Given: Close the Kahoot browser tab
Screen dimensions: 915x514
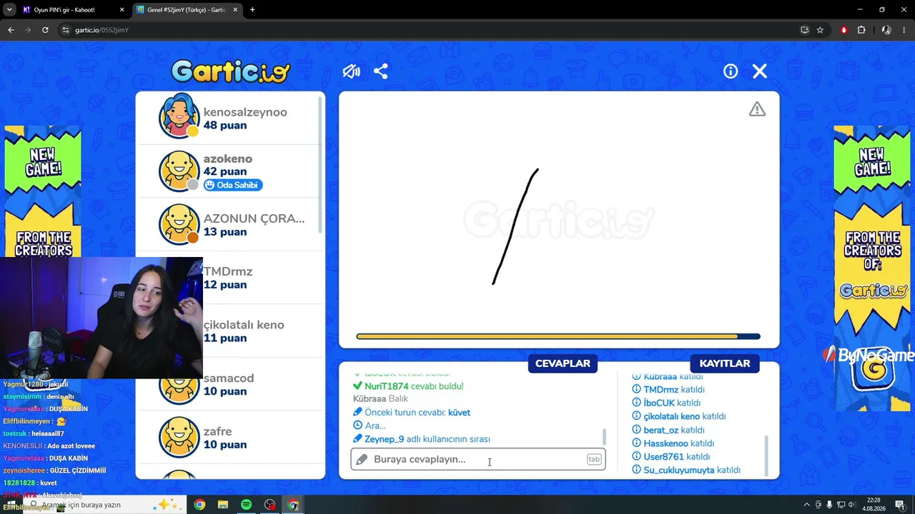Looking at the screenshot, I should (x=122, y=10).
